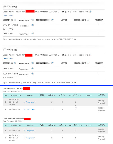The image size is (113, 144).
Task: Click the 'Carrier' column header in Wireless 09/17/2012 order
Action: tap(64, 63)
